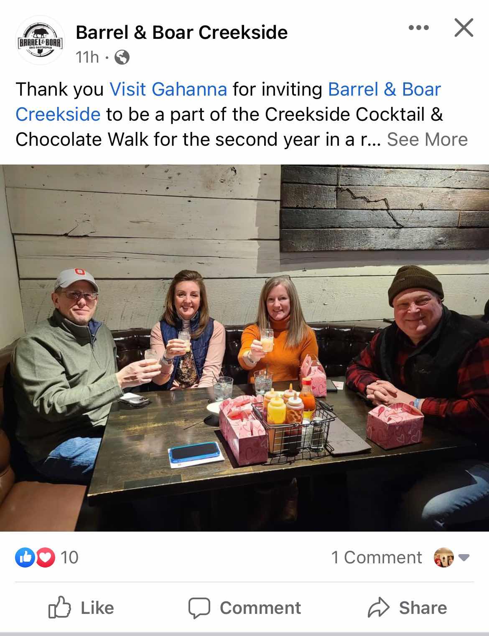
Task: Open the Visit Gahanna link
Action: pos(168,89)
